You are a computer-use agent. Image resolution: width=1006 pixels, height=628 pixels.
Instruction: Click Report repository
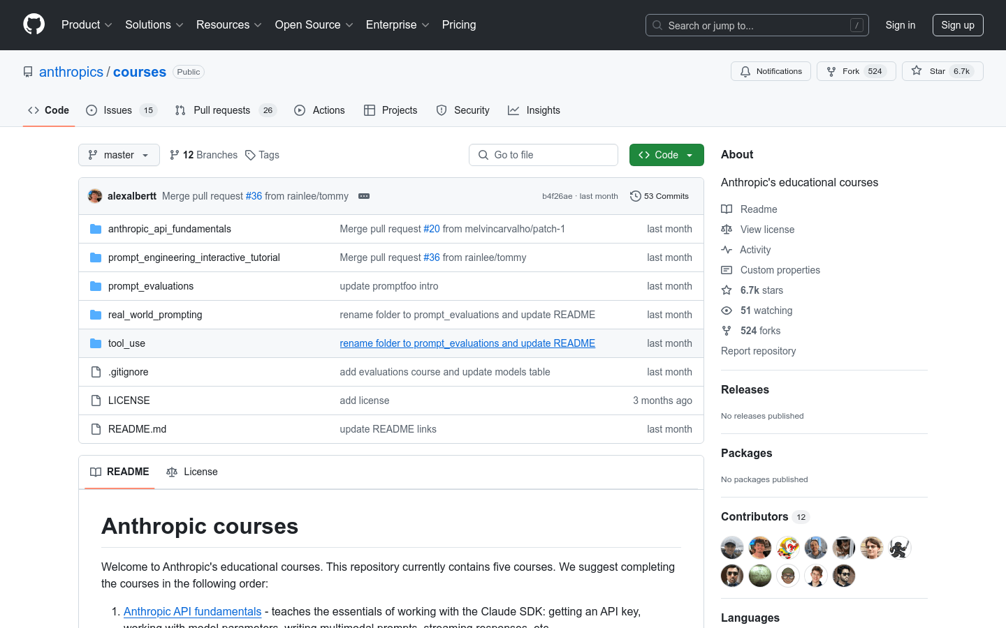(758, 351)
